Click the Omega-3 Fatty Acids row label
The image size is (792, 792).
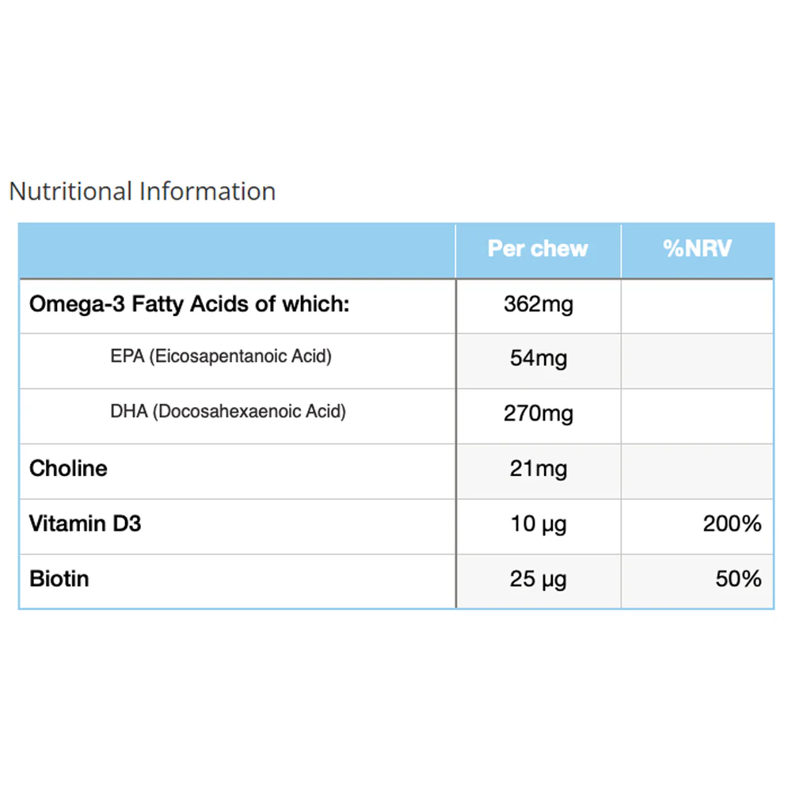click(189, 304)
